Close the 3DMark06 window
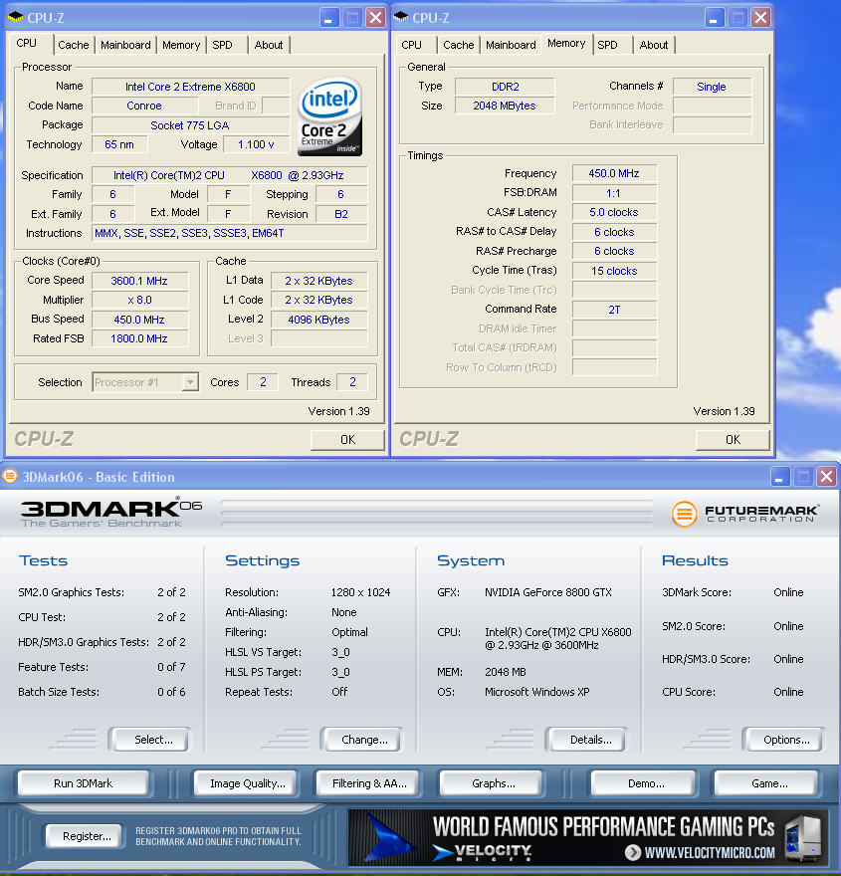 [x=826, y=477]
